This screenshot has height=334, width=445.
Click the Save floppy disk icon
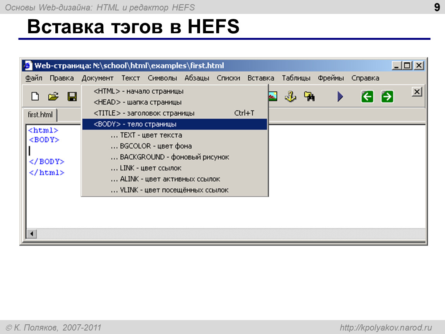coord(72,96)
